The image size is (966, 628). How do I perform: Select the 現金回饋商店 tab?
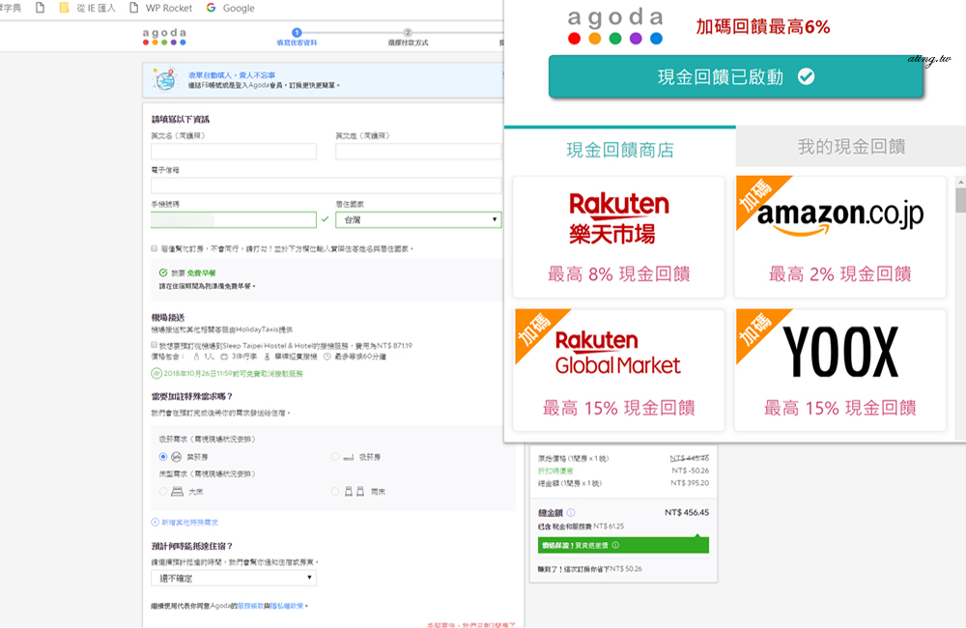[x=619, y=150]
